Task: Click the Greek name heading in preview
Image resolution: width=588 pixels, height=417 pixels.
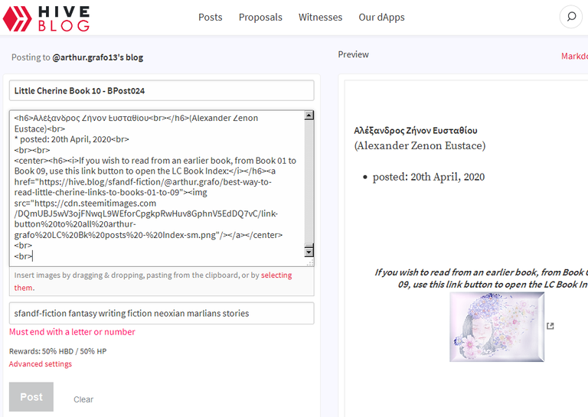Action: click(x=416, y=130)
